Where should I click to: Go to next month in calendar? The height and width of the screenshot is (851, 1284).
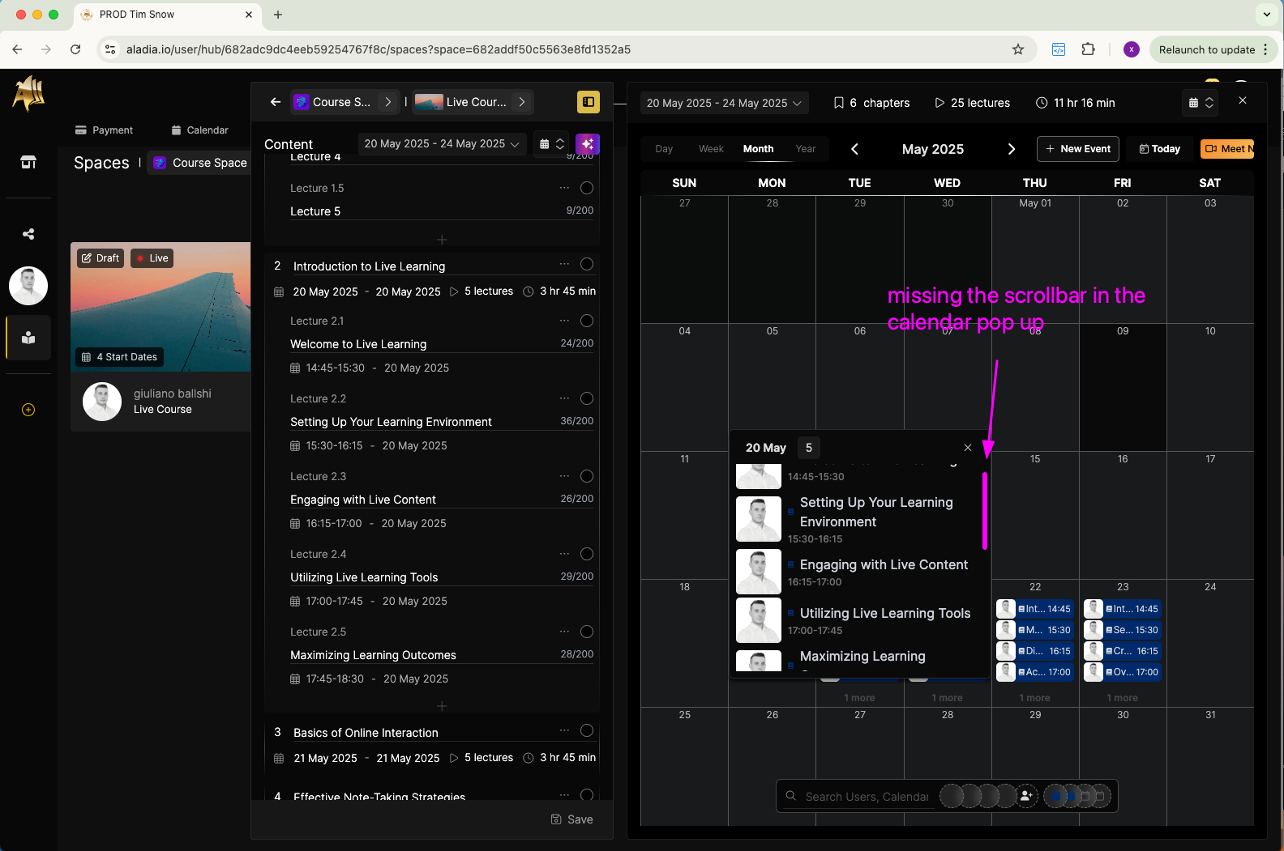tap(1012, 149)
